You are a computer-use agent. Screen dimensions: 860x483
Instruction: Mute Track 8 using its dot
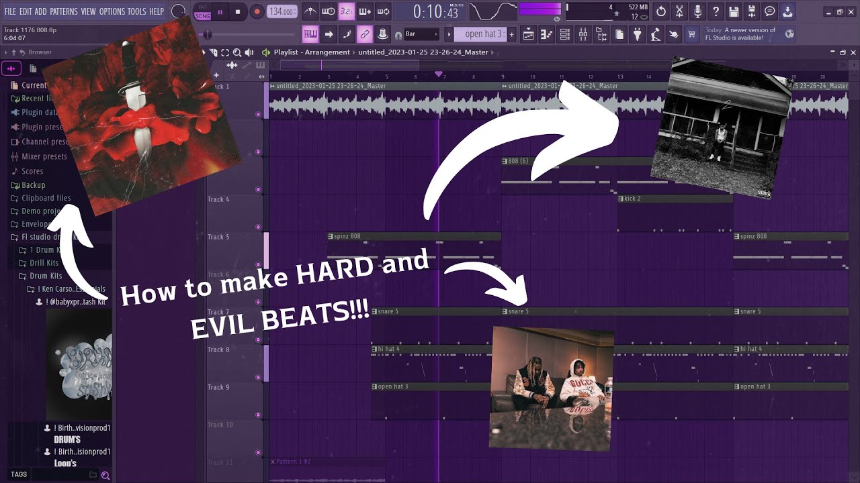tap(259, 378)
